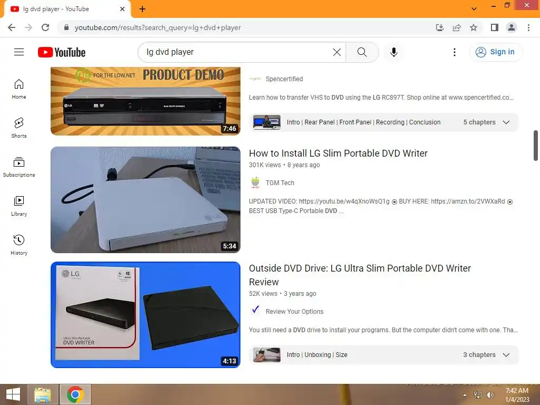Visit the TGM Tech channel

click(279, 183)
